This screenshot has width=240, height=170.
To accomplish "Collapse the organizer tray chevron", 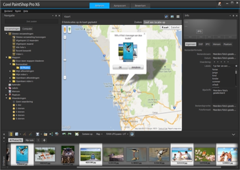I will (x=233, y=134).
